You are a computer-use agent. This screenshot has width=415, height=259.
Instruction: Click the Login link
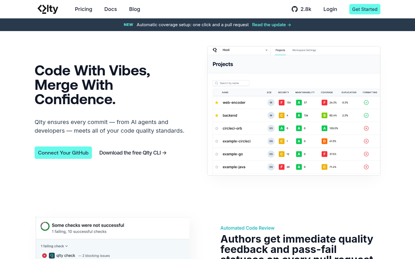pos(330,9)
